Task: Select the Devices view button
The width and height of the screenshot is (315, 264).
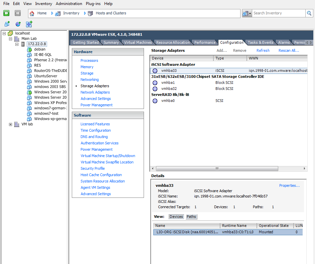Action: coord(176,217)
